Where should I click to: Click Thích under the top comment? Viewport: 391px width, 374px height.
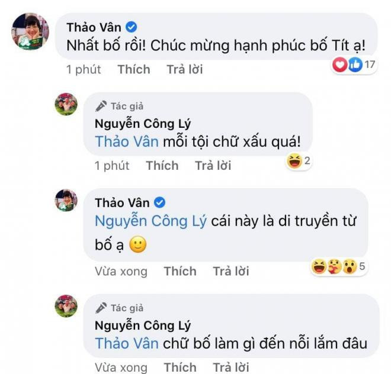pyautogui.click(x=134, y=69)
